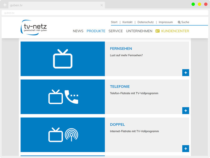The height and width of the screenshot is (158, 210).
Task: Open the Datenschutz link
Action: click(145, 22)
